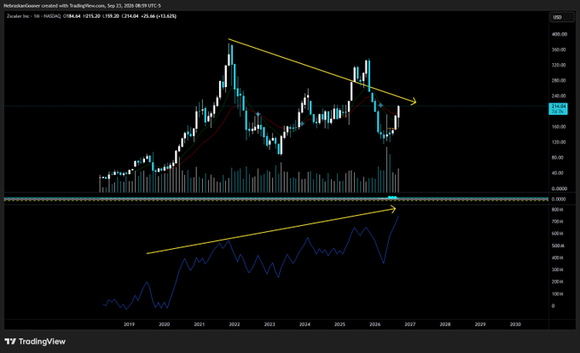This screenshot has height=353, width=580.
Task: Click the 2030 label on the time axis
Action: (x=515, y=324)
